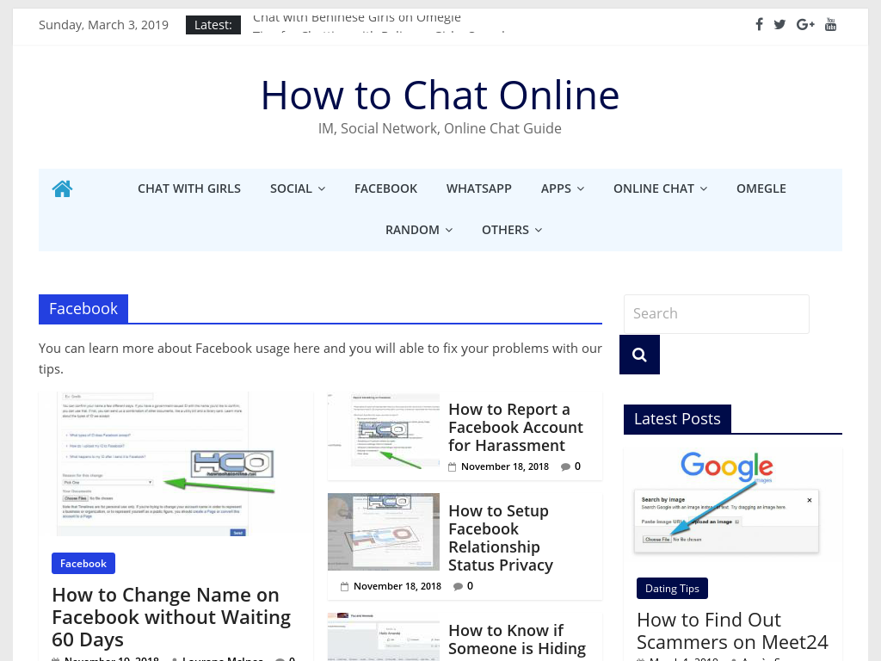This screenshot has height=661, width=881.
Task: Open the Twitter social icon in top bar
Action: pyautogui.click(x=779, y=24)
